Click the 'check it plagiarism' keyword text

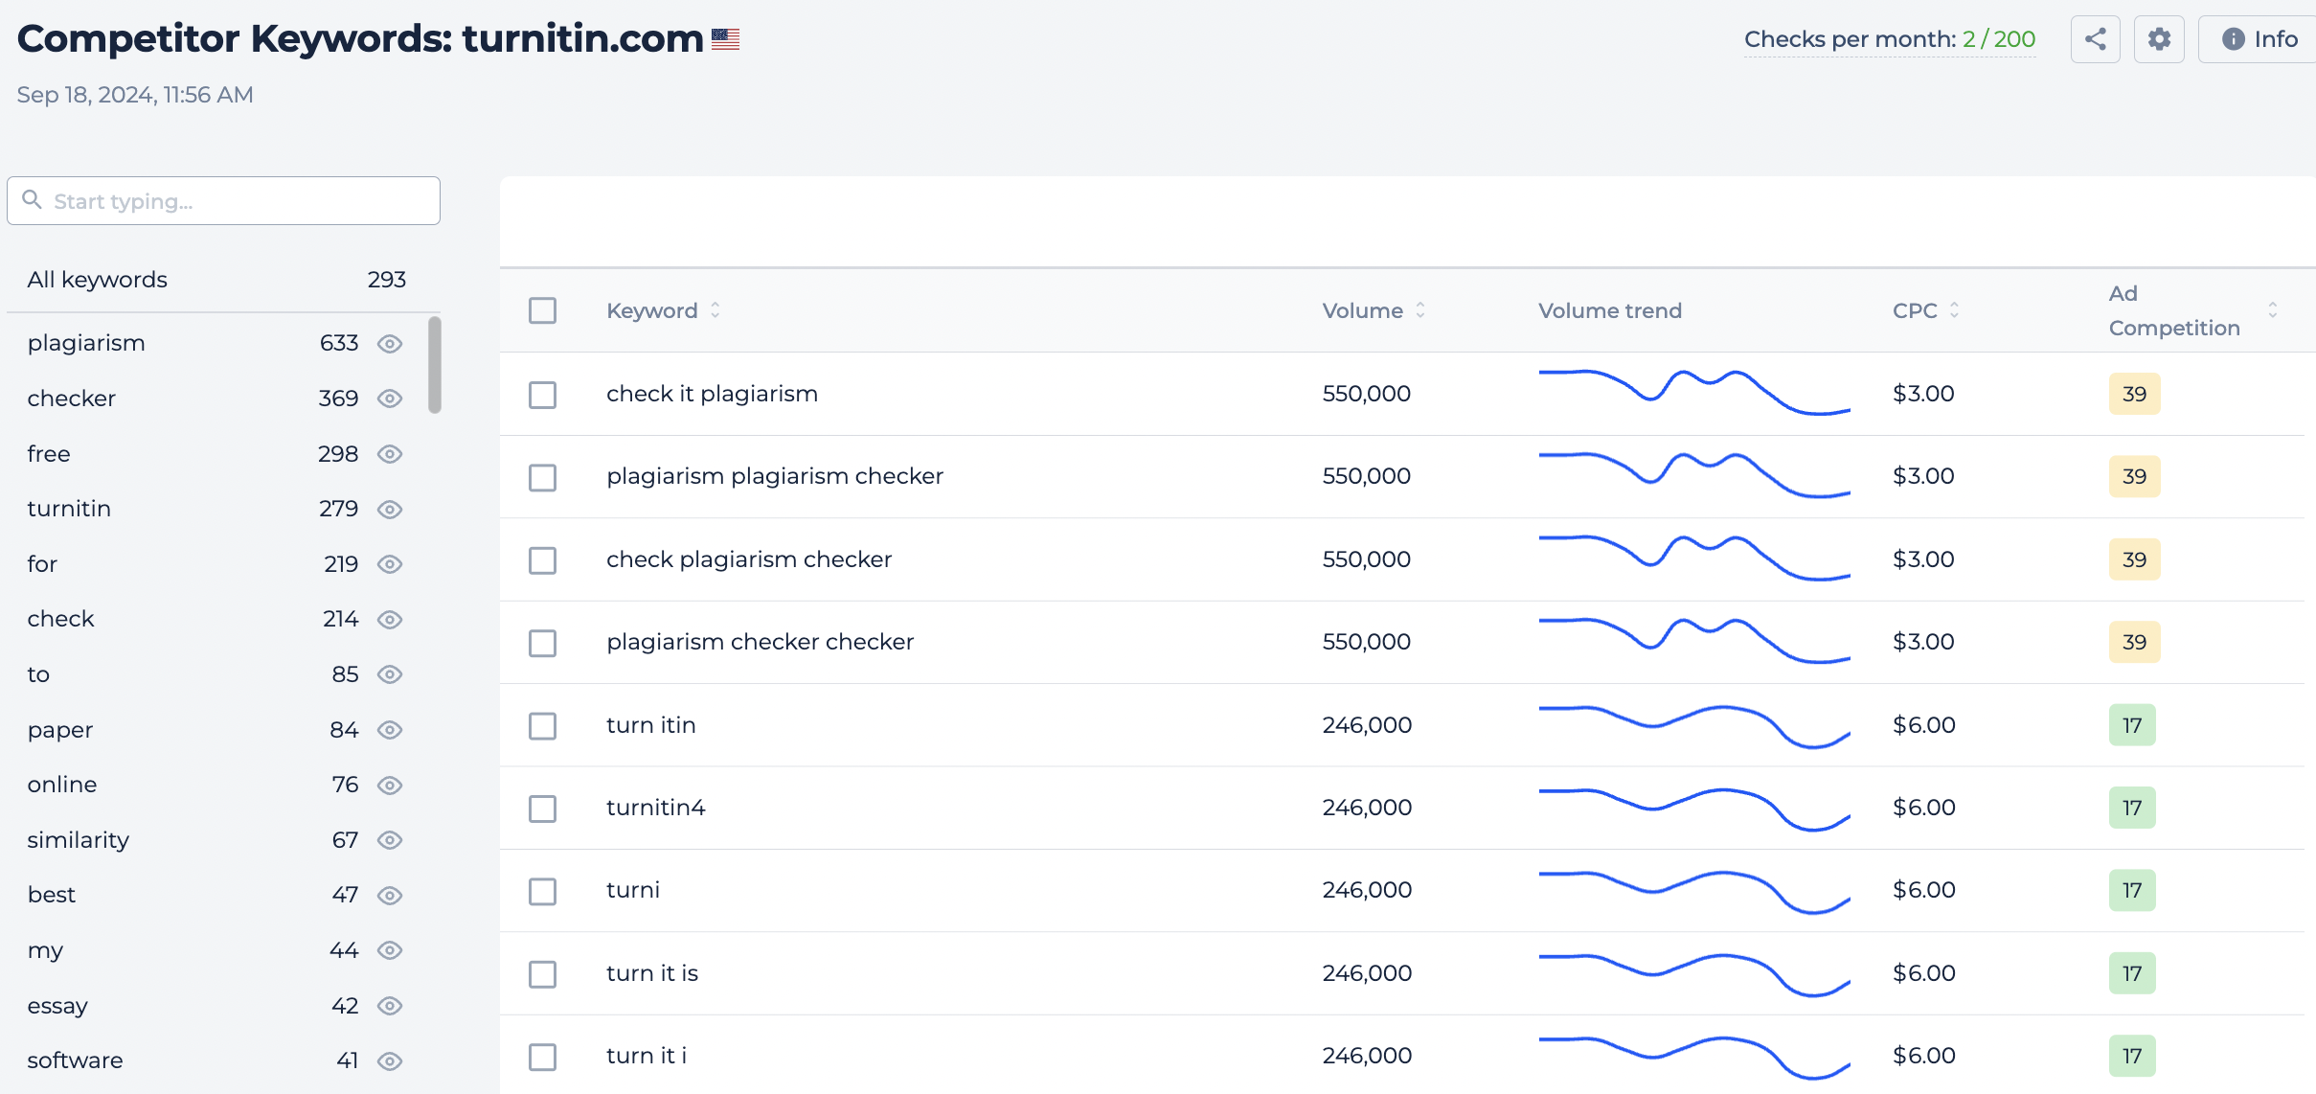coord(712,394)
